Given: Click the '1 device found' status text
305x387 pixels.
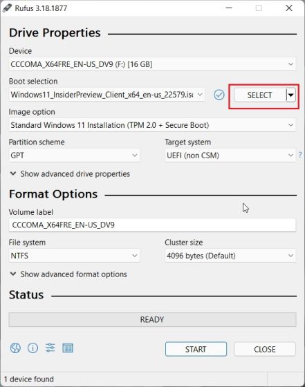Looking at the screenshot, I should click(x=29, y=379).
